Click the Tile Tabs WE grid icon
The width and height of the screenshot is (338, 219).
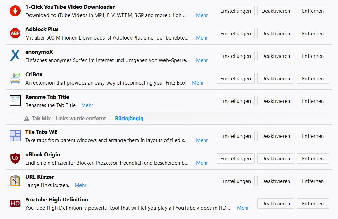click(15, 136)
